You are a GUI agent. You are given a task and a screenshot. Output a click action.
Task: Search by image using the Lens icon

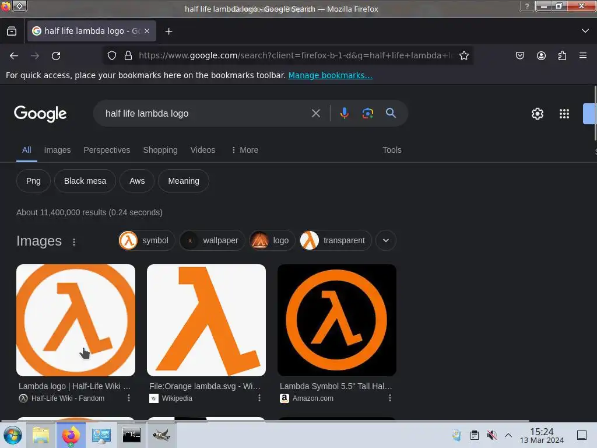pos(367,113)
